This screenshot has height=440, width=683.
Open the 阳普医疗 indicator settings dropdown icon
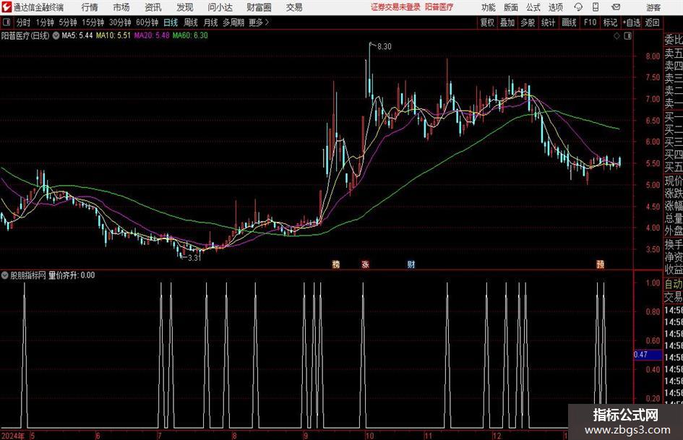[x=56, y=35]
